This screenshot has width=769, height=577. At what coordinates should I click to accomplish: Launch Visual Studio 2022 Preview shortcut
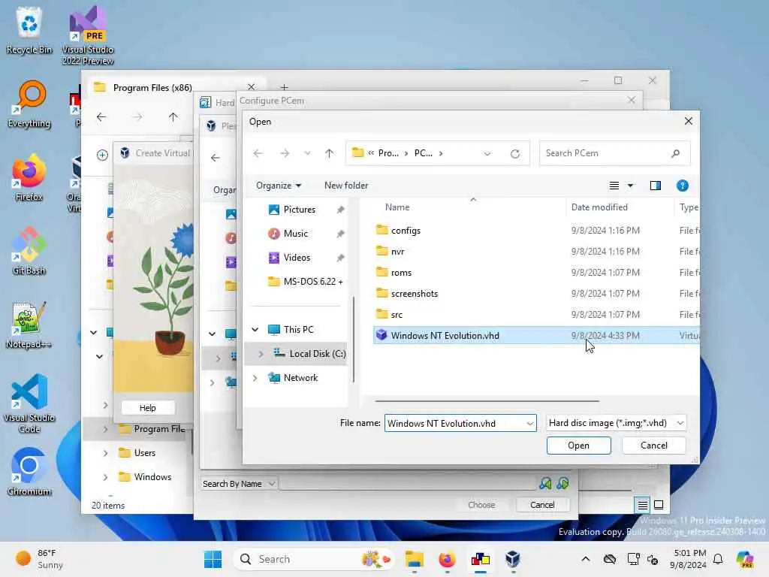click(x=88, y=35)
